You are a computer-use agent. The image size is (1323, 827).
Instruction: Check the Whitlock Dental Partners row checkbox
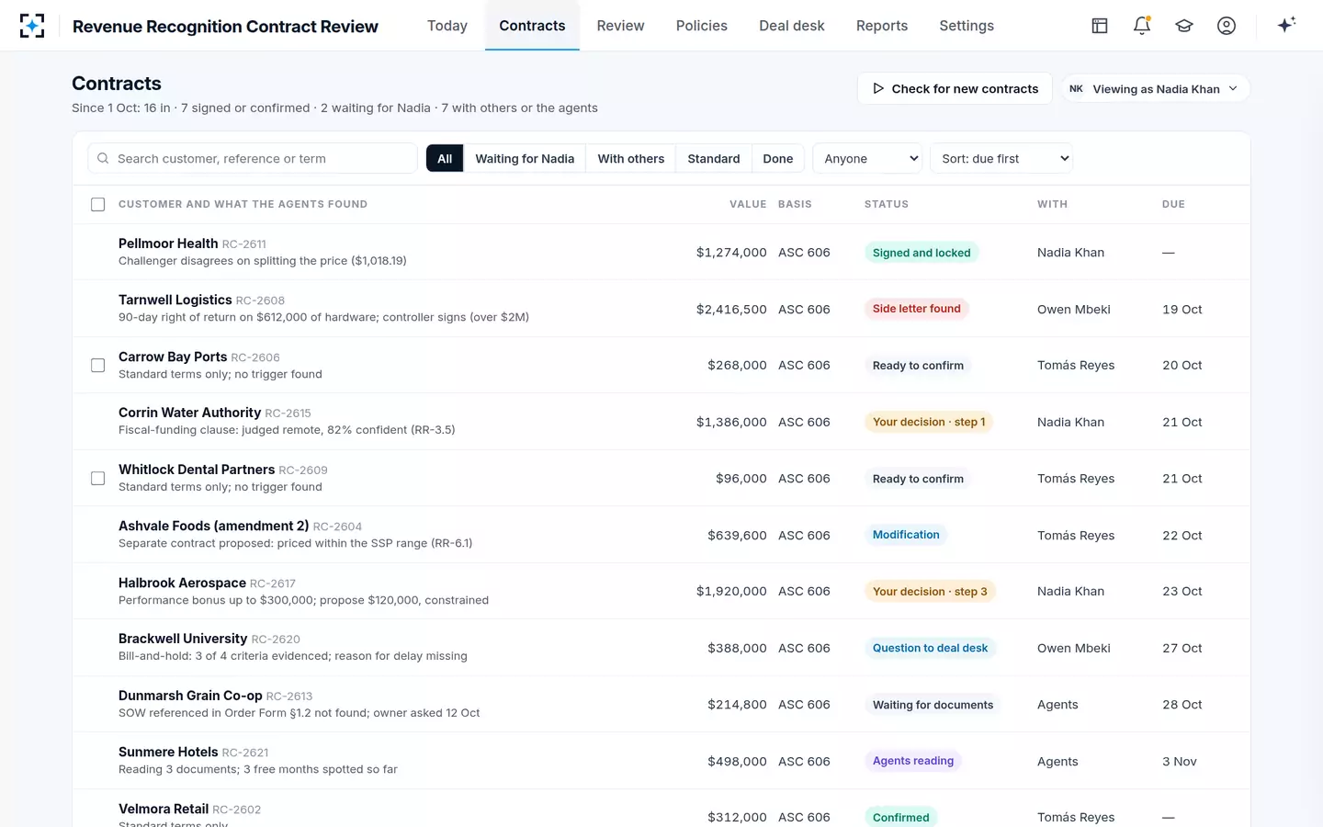pyautogui.click(x=98, y=478)
